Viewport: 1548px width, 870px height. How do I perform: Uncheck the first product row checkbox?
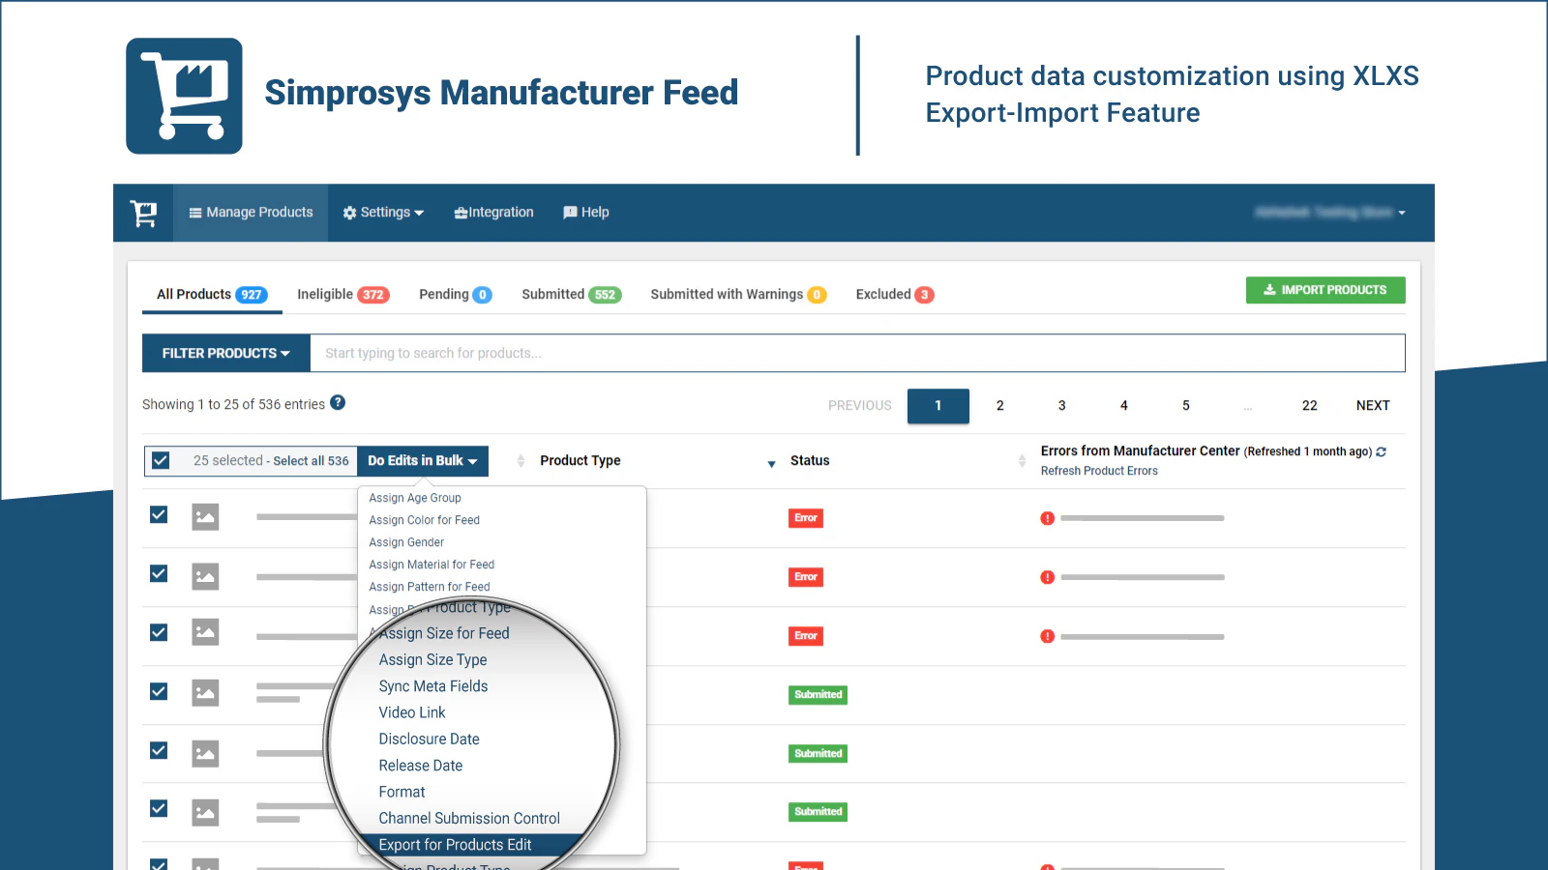click(x=159, y=514)
